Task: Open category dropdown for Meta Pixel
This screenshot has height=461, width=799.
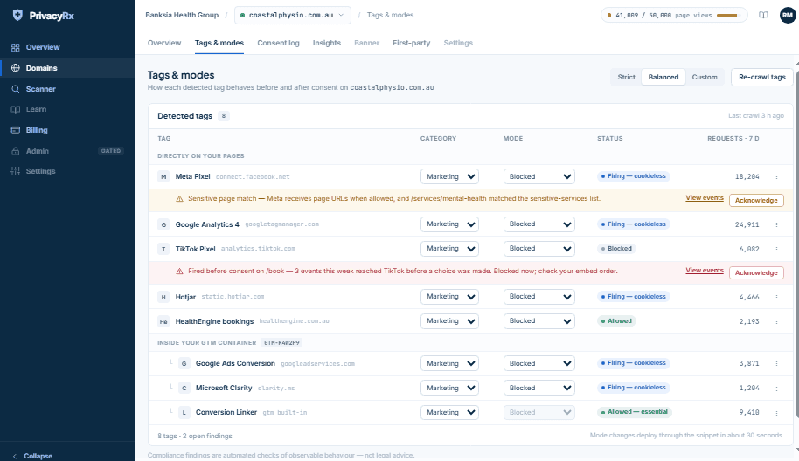Action: 449,176
